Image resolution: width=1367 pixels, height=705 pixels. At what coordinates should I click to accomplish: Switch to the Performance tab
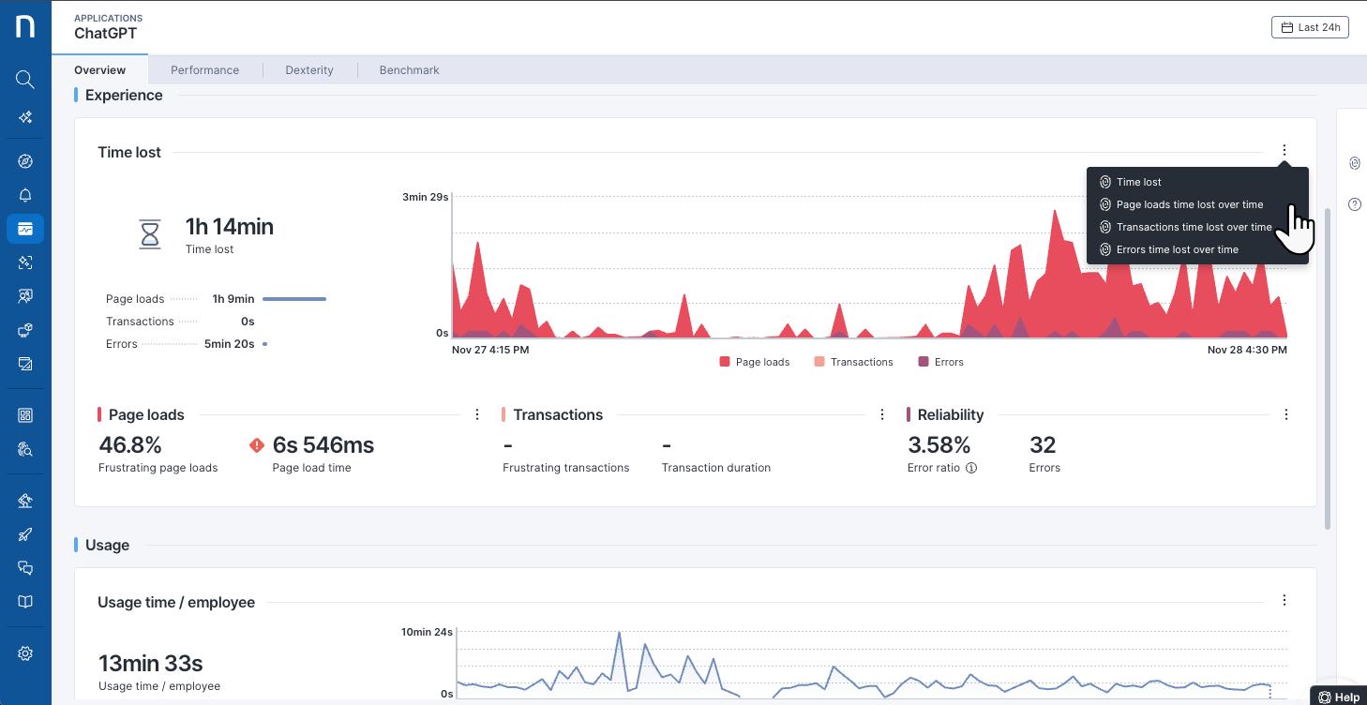pyautogui.click(x=204, y=70)
